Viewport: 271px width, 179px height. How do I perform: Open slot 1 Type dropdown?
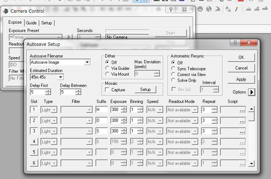(x=54, y=110)
